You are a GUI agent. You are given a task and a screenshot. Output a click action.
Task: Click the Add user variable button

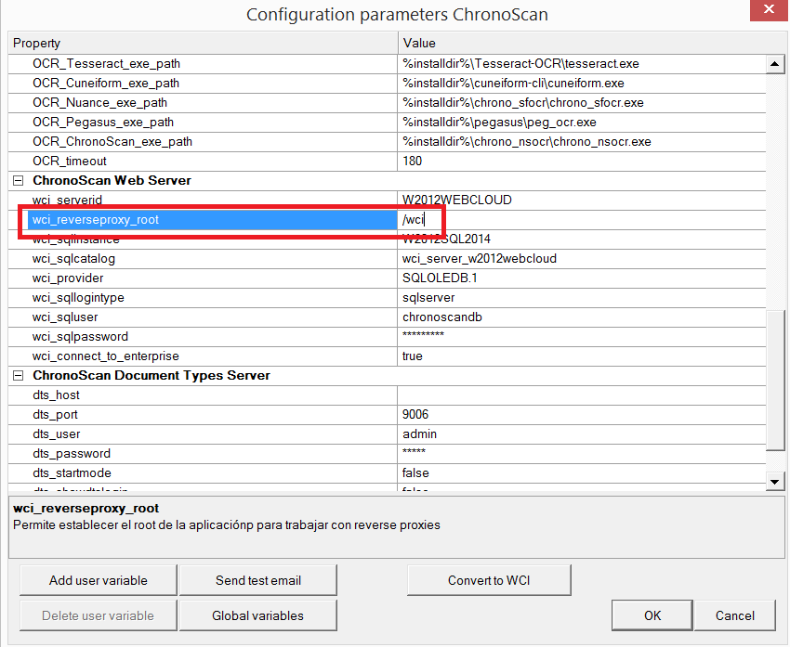(99, 580)
